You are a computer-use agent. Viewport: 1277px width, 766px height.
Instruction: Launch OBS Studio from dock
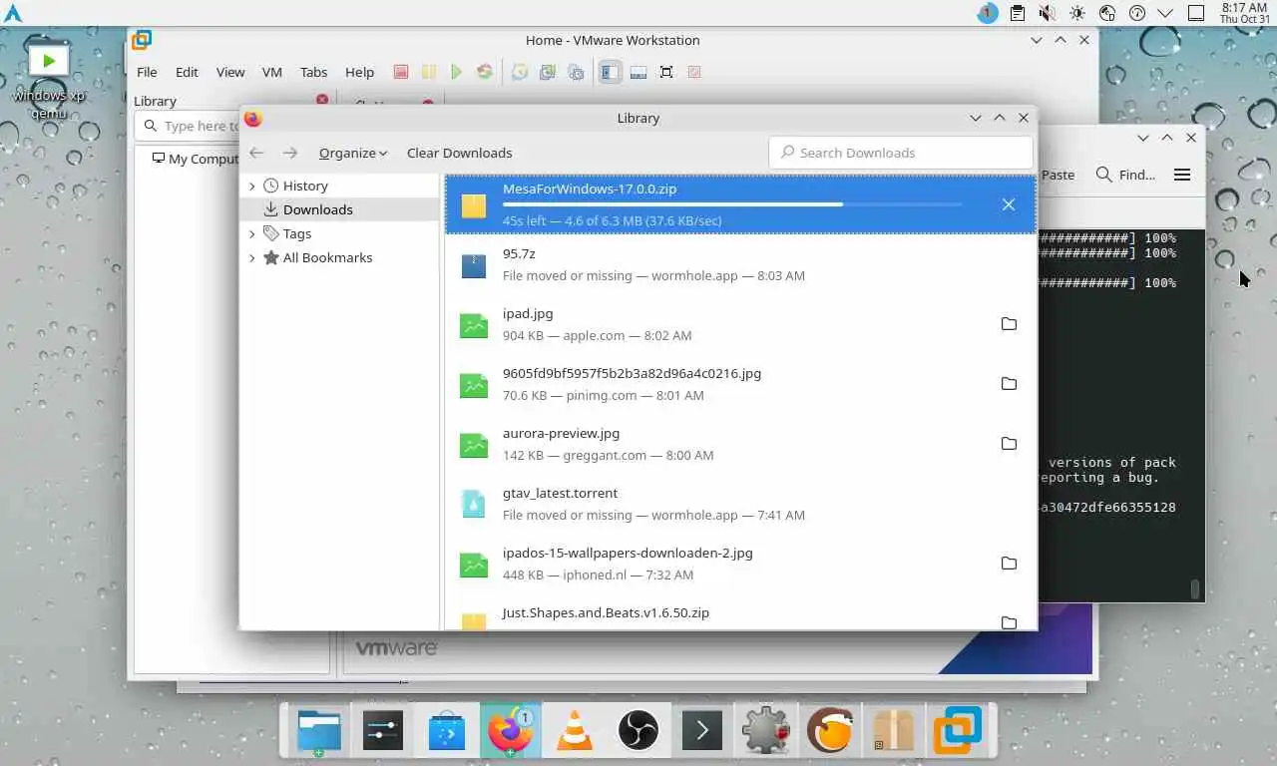[638, 732]
